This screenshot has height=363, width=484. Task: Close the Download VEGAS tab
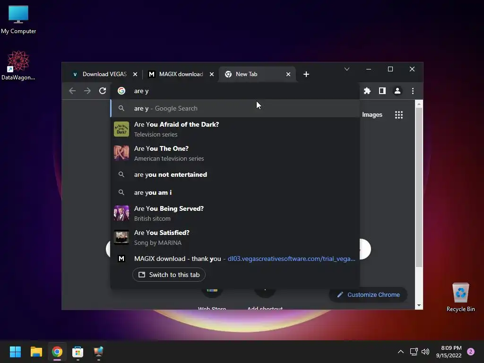(x=135, y=74)
